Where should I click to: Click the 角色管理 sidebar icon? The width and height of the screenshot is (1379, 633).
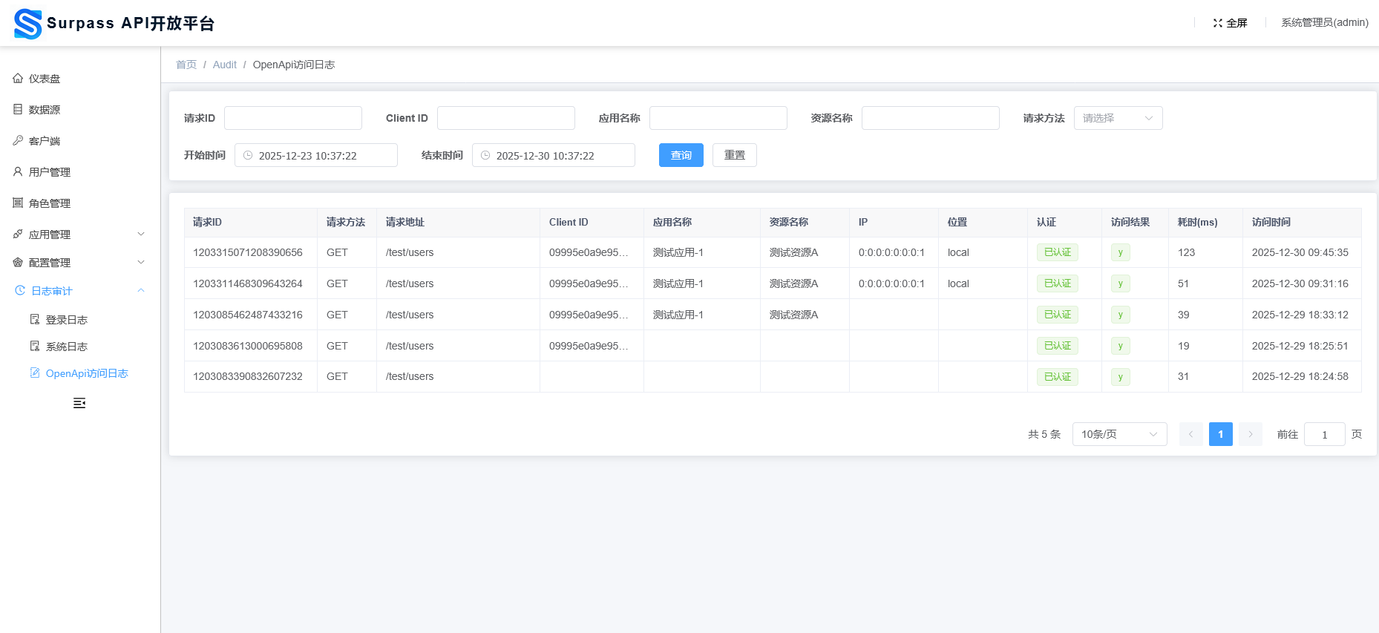click(18, 203)
